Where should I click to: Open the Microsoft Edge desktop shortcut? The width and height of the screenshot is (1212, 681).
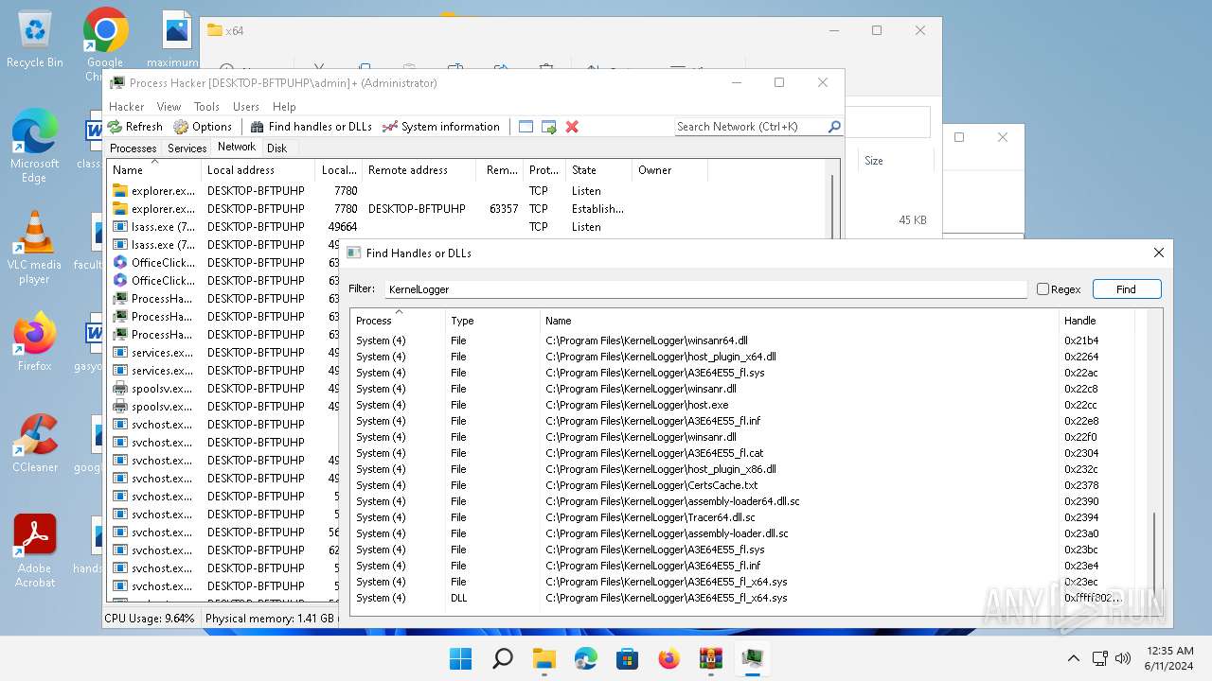click(x=35, y=147)
